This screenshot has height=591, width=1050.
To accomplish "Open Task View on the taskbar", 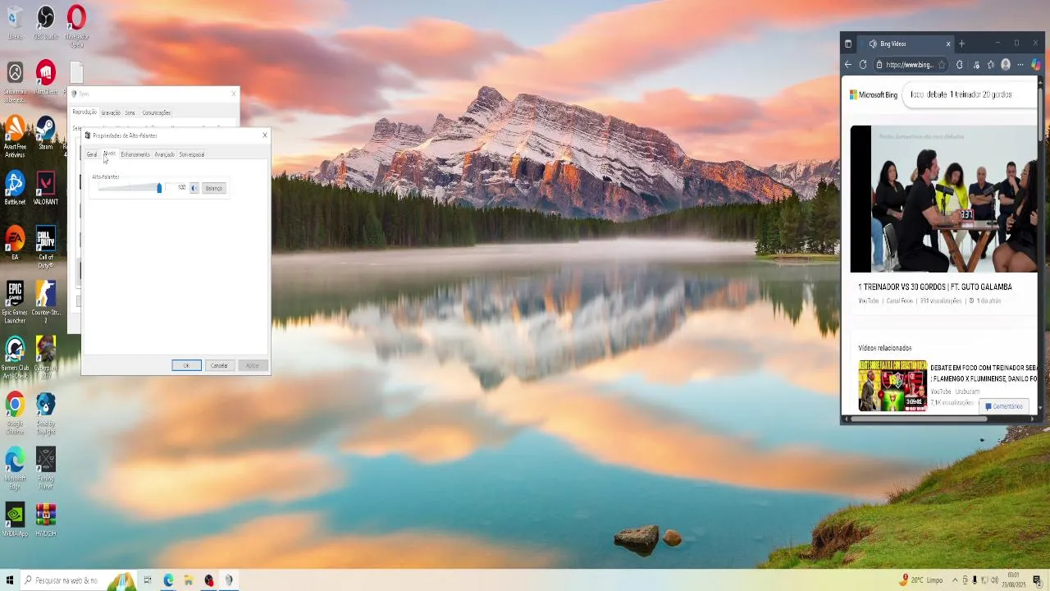I will (148, 580).
